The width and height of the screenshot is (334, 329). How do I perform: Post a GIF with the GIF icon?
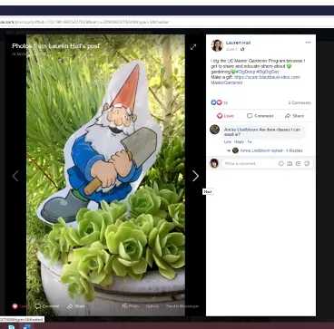coord(298,163)
